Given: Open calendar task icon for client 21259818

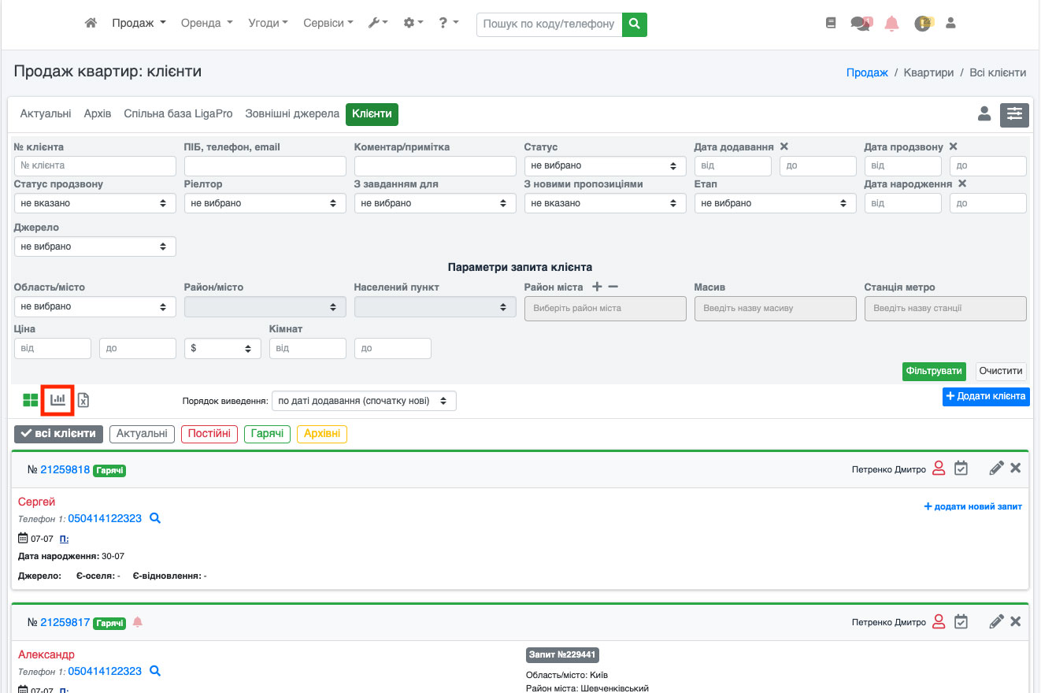Looking at the screenshot, I should pyautogui.click(x=961, y=469).
